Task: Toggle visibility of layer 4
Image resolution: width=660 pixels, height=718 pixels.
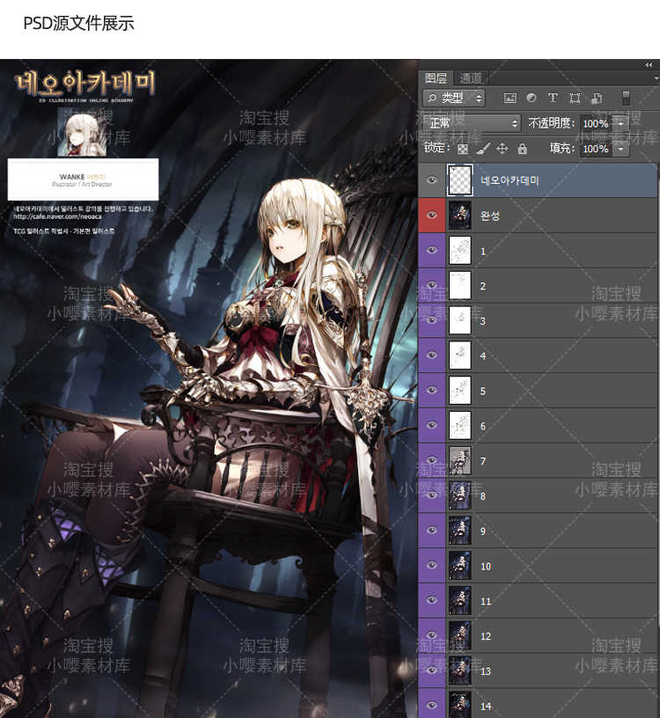Action: [x=431, y=355]
